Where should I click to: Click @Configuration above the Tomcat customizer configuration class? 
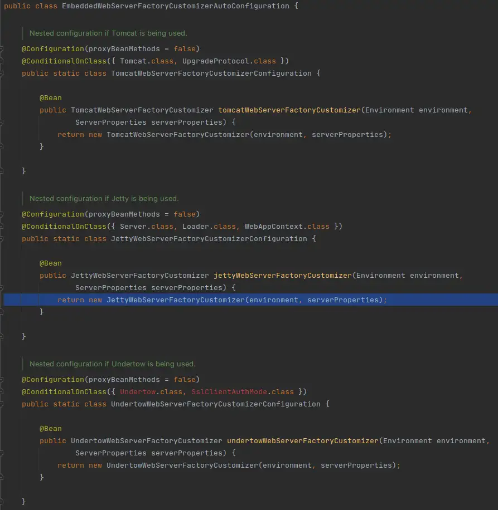tap(53, 49)
